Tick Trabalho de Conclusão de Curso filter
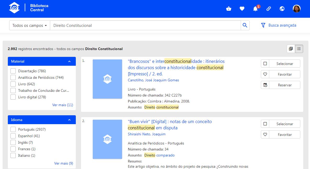 click(13, 90)
